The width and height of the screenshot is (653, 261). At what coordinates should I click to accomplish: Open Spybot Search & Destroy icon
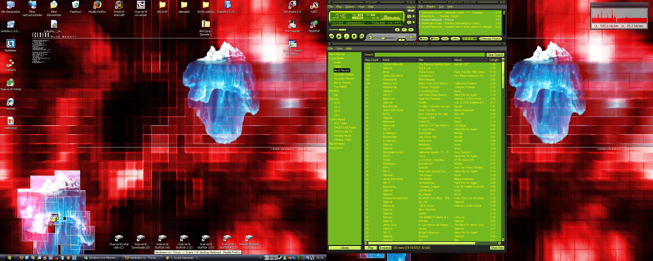coord(292,47)
